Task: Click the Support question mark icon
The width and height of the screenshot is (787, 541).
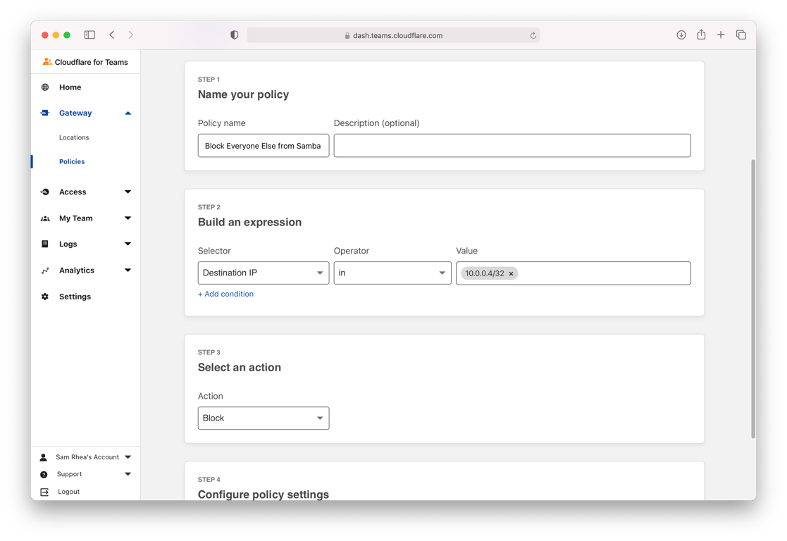Action: (x=44, y=474)
